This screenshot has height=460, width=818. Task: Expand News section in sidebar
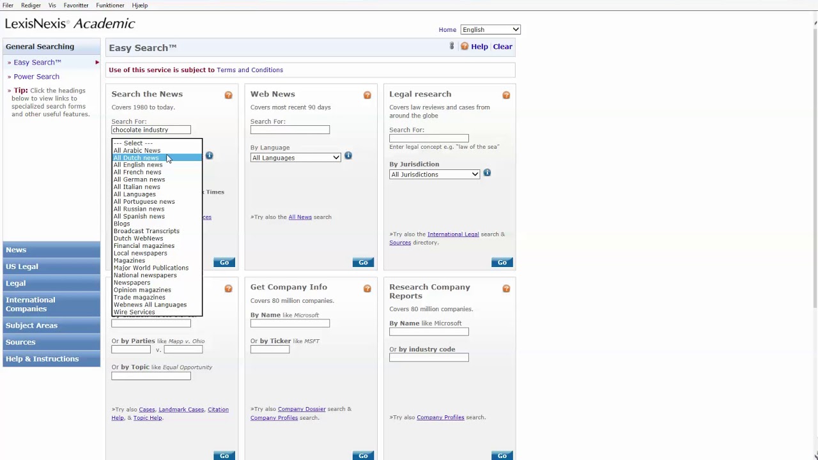tap(51, 250)
